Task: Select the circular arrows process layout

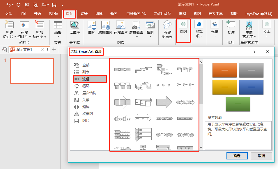Action: point(144,86)
